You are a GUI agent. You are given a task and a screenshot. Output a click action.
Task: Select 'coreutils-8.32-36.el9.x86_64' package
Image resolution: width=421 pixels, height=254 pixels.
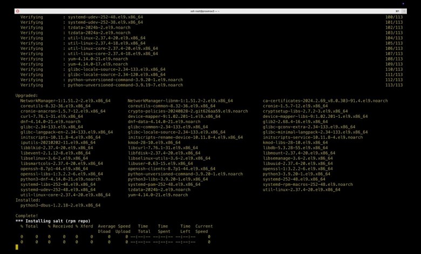55,106
